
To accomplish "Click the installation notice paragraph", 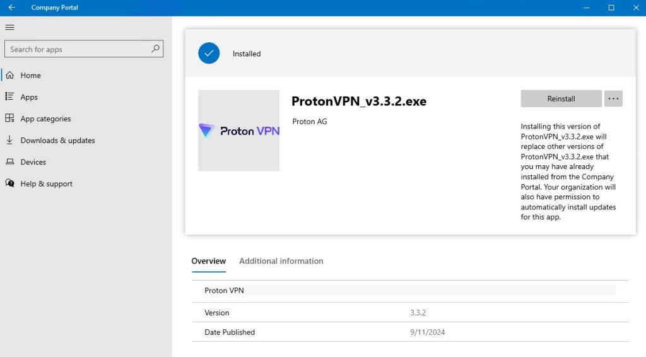I will pyautogui.click(x=568, y=172).
